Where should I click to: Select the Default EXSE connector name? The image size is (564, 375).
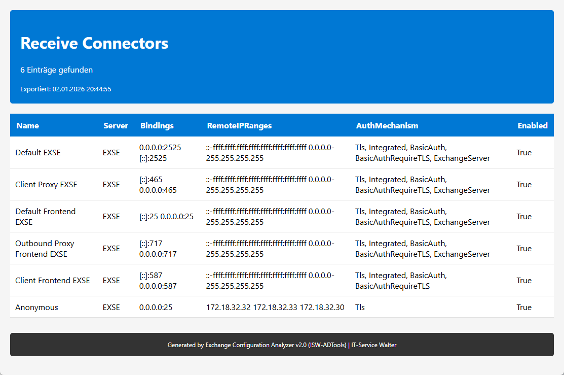pos(38,153)
